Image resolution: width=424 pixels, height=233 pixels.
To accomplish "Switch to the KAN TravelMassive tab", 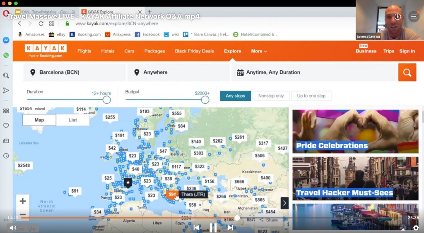I will (x=45, y=12).
